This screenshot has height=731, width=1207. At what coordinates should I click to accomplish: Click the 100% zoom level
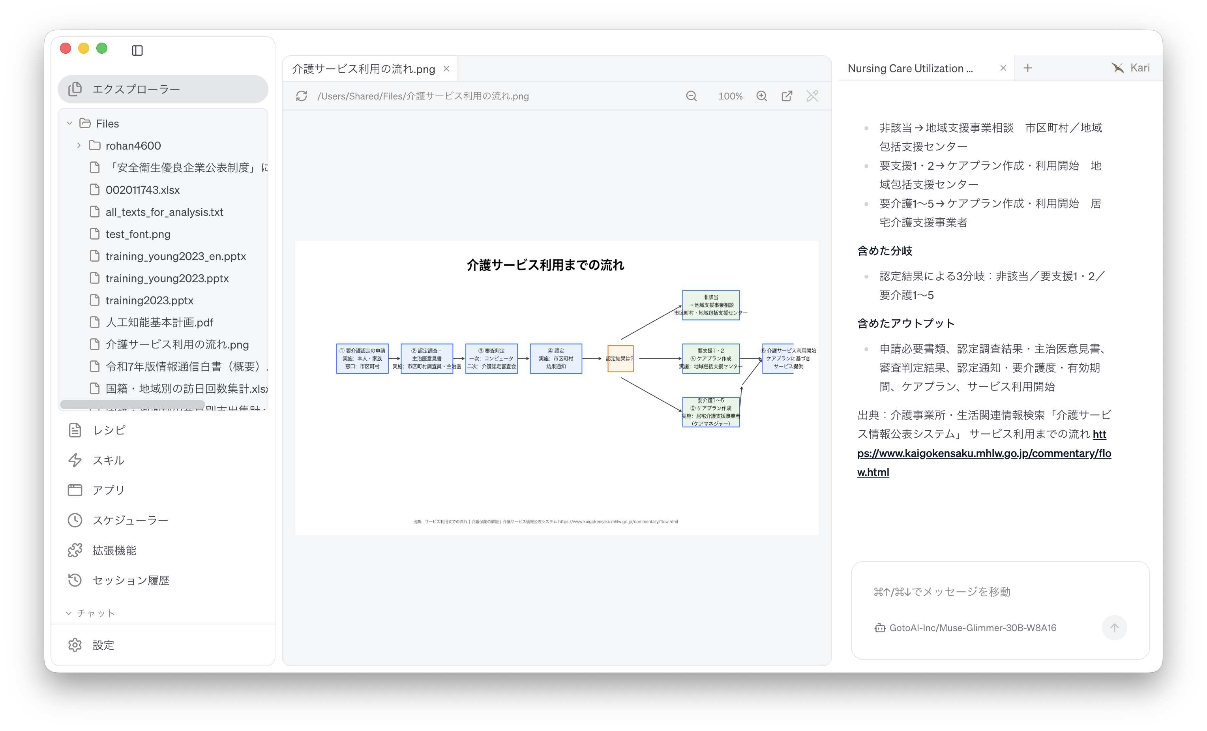click(x=730, y=96)
